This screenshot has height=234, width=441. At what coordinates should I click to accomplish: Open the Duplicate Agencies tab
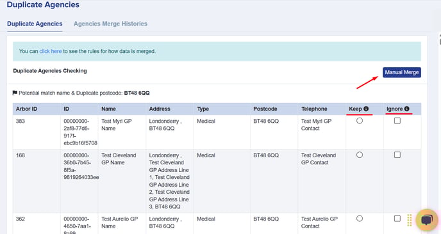point(35,24)
